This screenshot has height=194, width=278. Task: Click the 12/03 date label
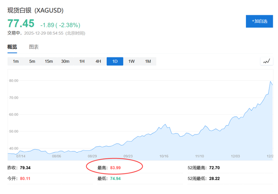click(235, 156)
